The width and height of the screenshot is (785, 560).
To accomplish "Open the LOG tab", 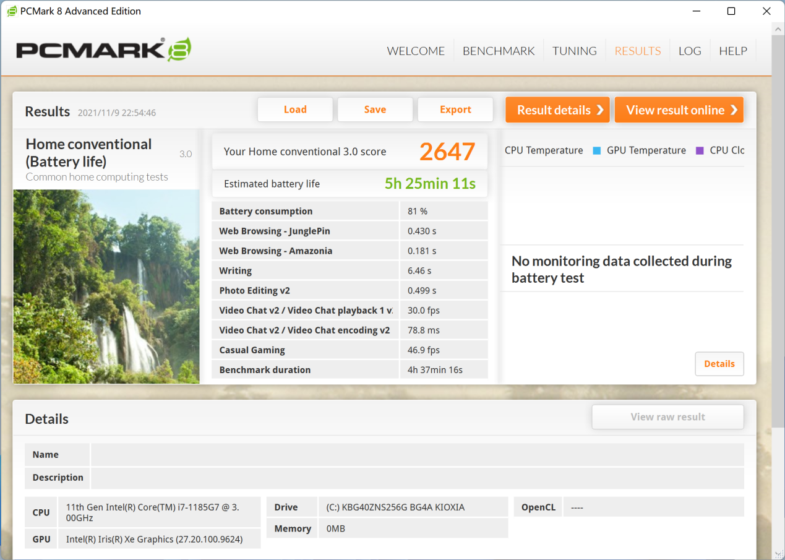I will pos(690,51).
